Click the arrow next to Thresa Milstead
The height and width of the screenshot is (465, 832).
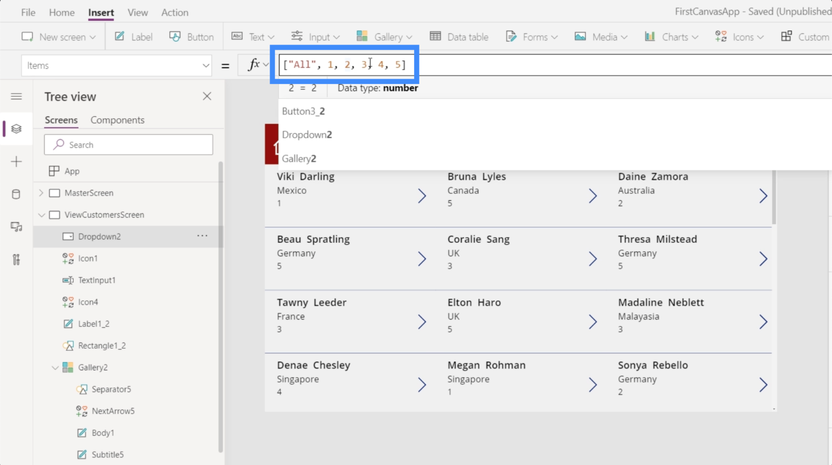point(763,259)
